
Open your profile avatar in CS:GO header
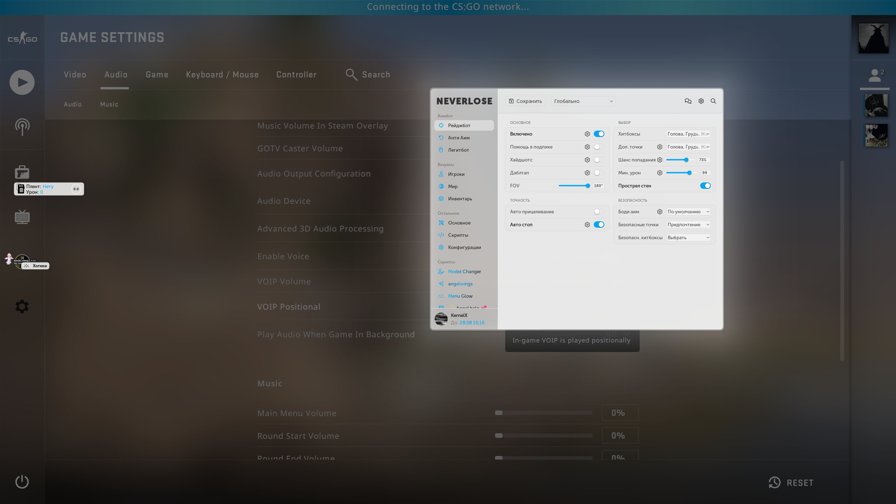874,38
